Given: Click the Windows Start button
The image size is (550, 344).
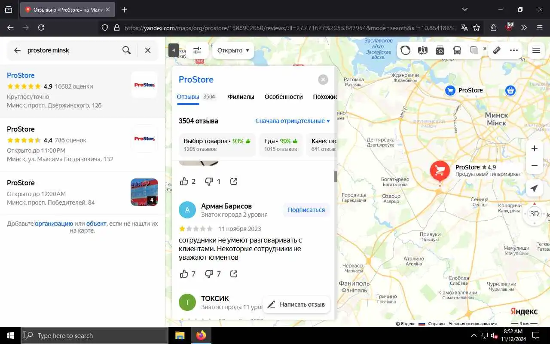Looking at the screenshot, I should (10, 335).
